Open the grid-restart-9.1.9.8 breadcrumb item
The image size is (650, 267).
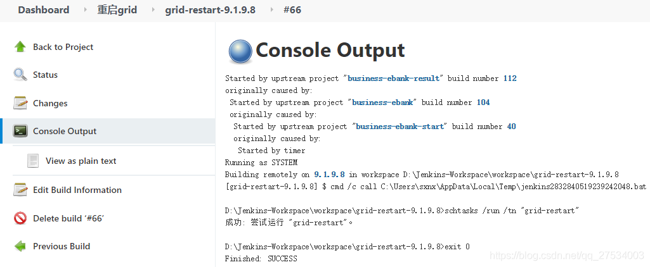(210, 10)
